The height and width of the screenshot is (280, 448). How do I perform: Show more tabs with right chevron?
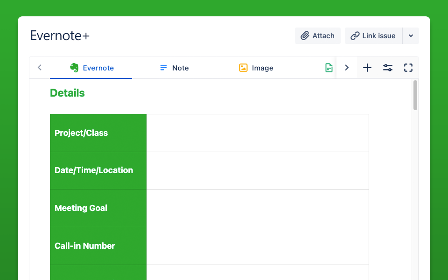pos(347,67)
